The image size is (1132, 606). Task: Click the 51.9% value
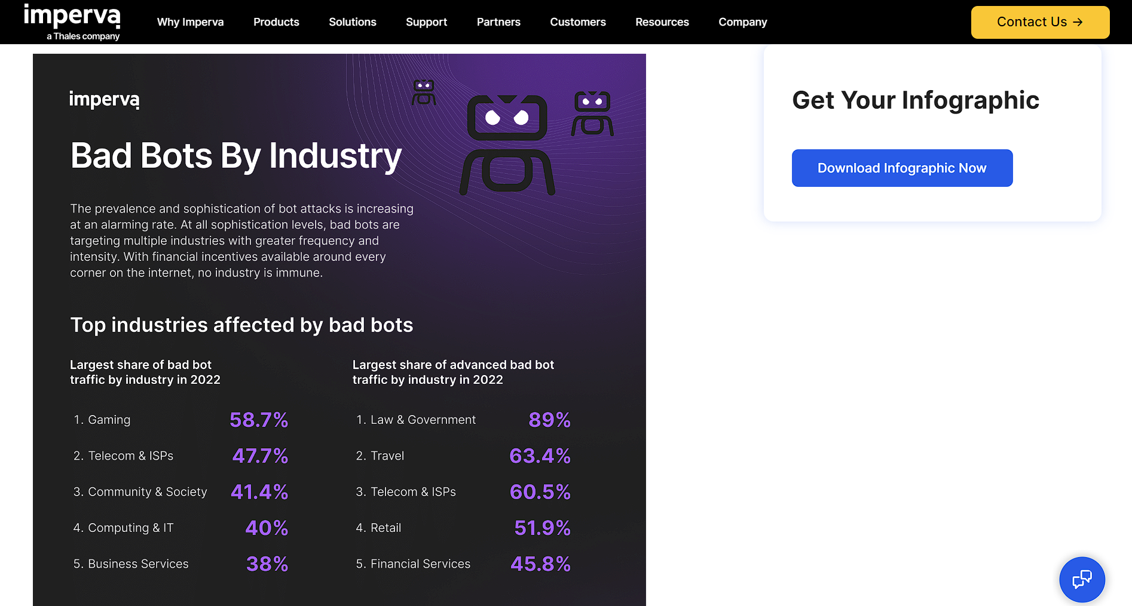coord(543,528)
